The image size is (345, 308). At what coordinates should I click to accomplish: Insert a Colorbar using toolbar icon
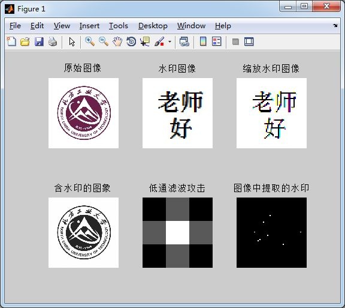203,41
